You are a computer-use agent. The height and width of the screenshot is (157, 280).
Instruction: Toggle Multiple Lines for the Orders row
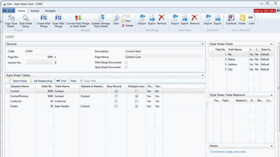pyautogui.click(x=137, y=106)
